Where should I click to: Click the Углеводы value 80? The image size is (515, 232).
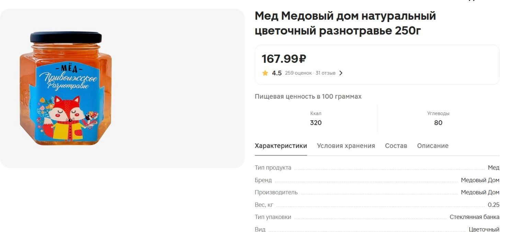438,123
